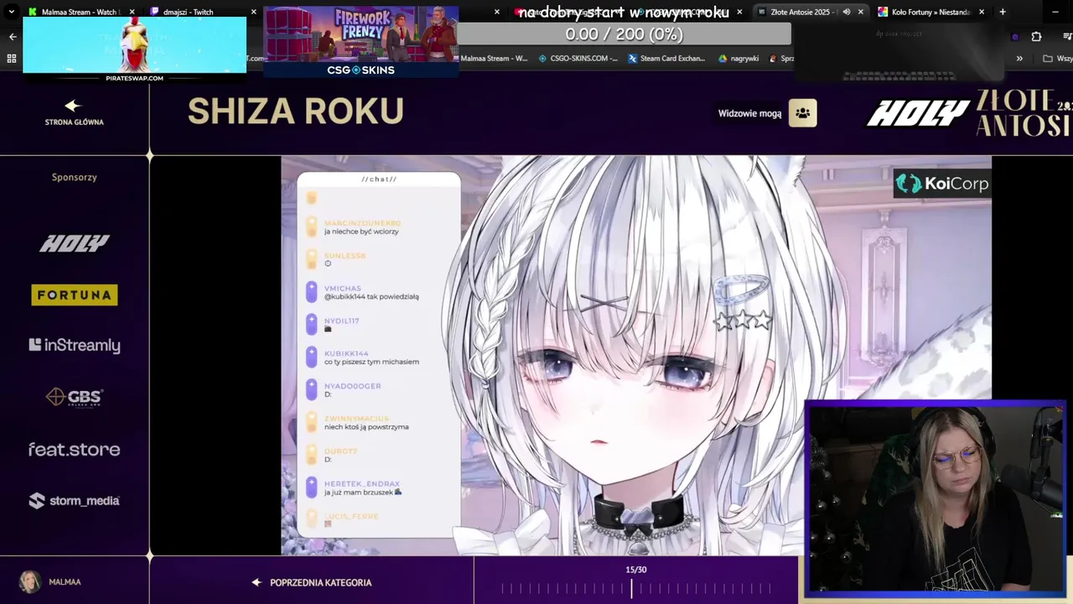Click the Poprzednia Kategoria button
1073x604 pixels.
(x=312, y=582)
